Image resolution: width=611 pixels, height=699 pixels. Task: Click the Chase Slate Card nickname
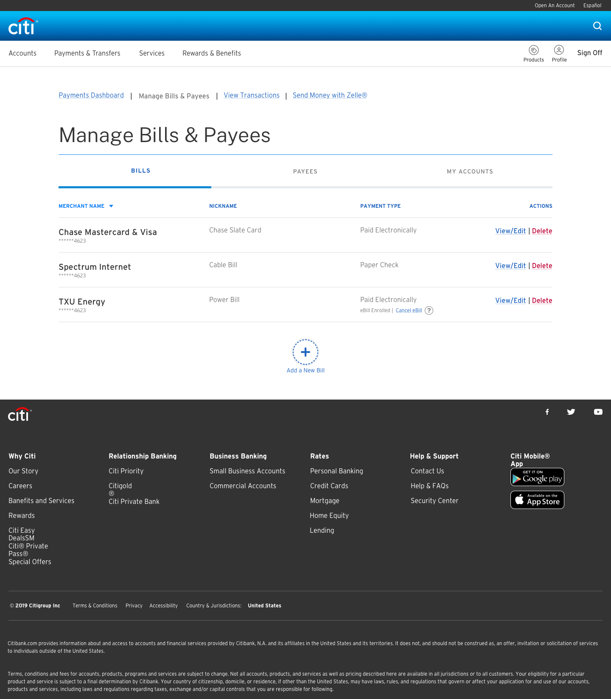(235, 230)
